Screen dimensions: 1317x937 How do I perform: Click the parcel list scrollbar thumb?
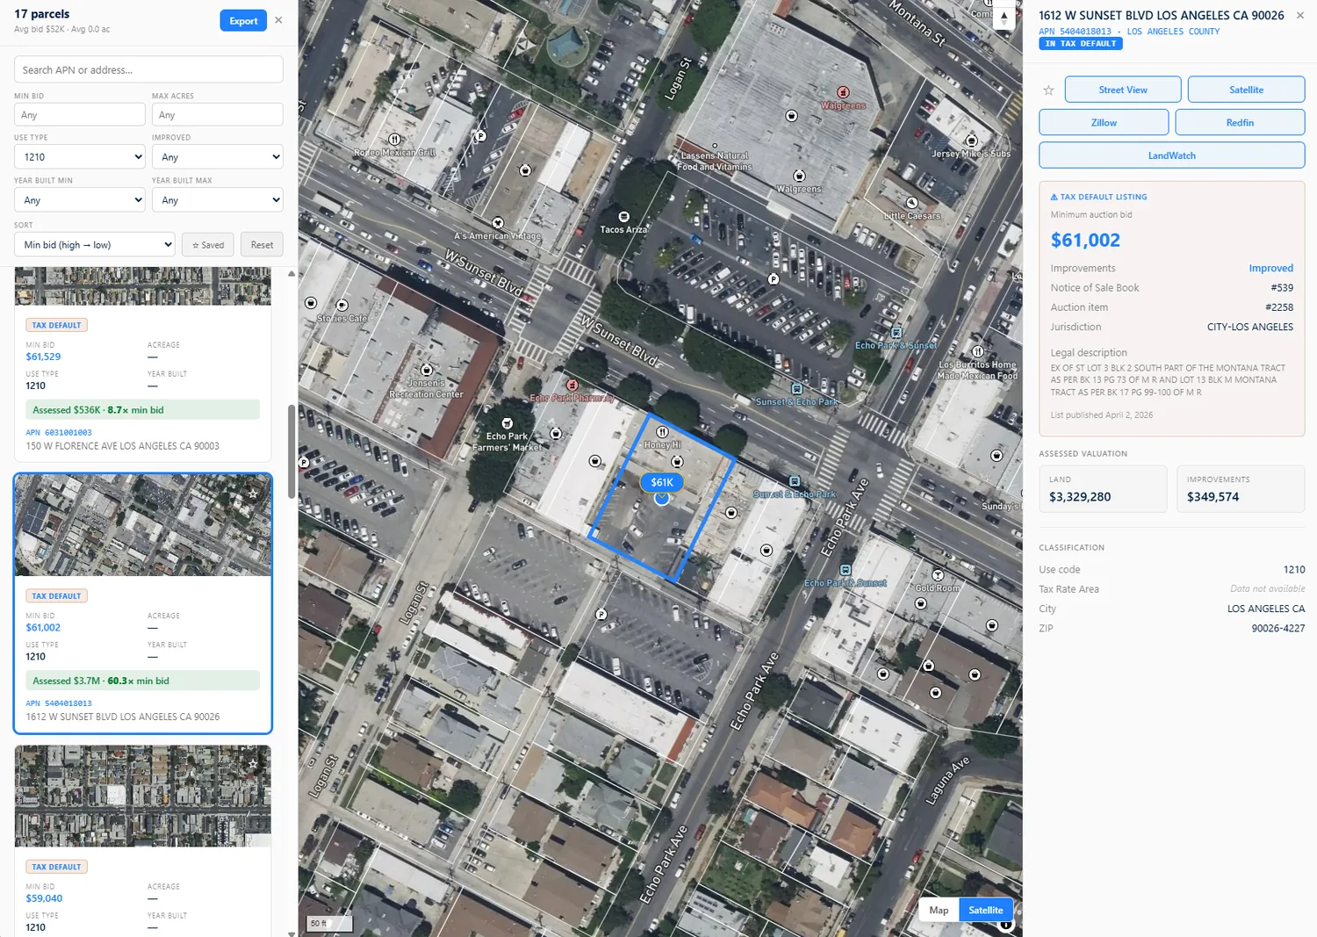click(x=291, y=451)
